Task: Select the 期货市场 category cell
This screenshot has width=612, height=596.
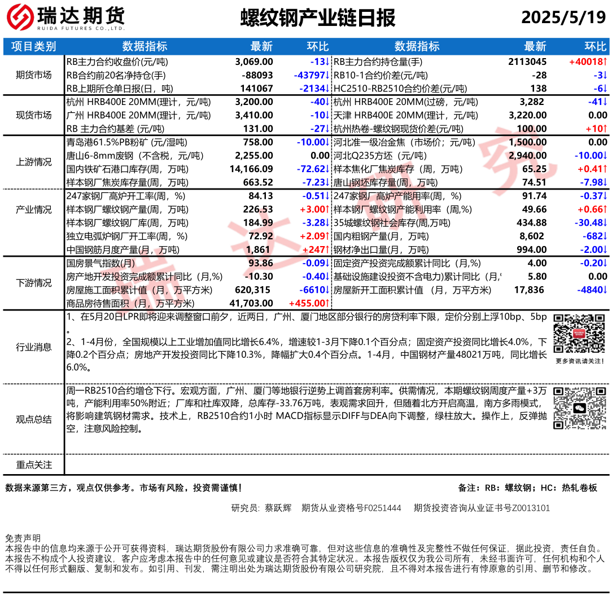Action: (33, 75)
